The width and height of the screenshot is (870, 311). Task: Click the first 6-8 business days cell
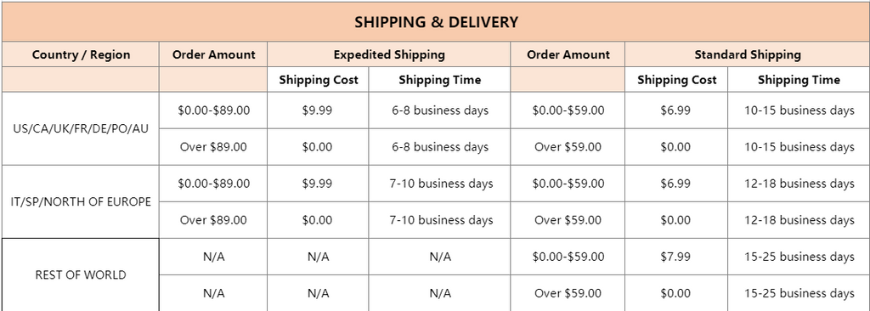tap(439, 110)
